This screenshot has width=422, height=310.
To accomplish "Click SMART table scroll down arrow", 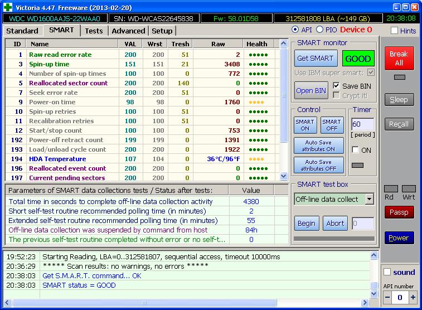I will [283, 176].
